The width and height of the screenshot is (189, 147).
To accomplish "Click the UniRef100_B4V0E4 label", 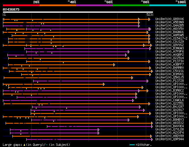I will tap(170, 126).
